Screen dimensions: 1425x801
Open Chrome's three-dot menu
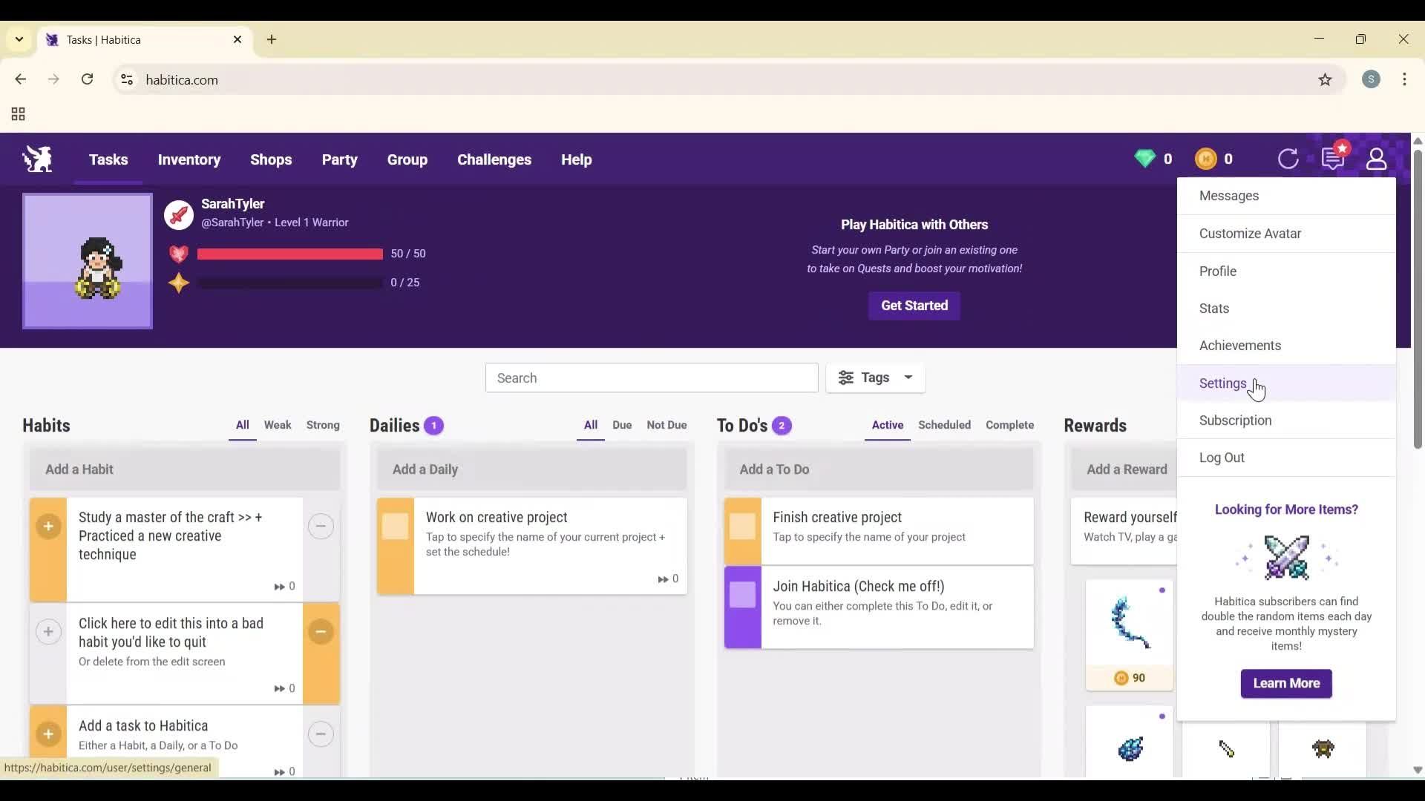pyautogui.click(x=1406, y=79)
